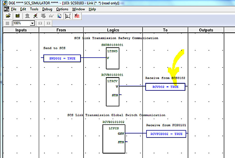Toggle the numbered bracket toolbar button
This screenshot has height=158, width=235.
[68, 16]
